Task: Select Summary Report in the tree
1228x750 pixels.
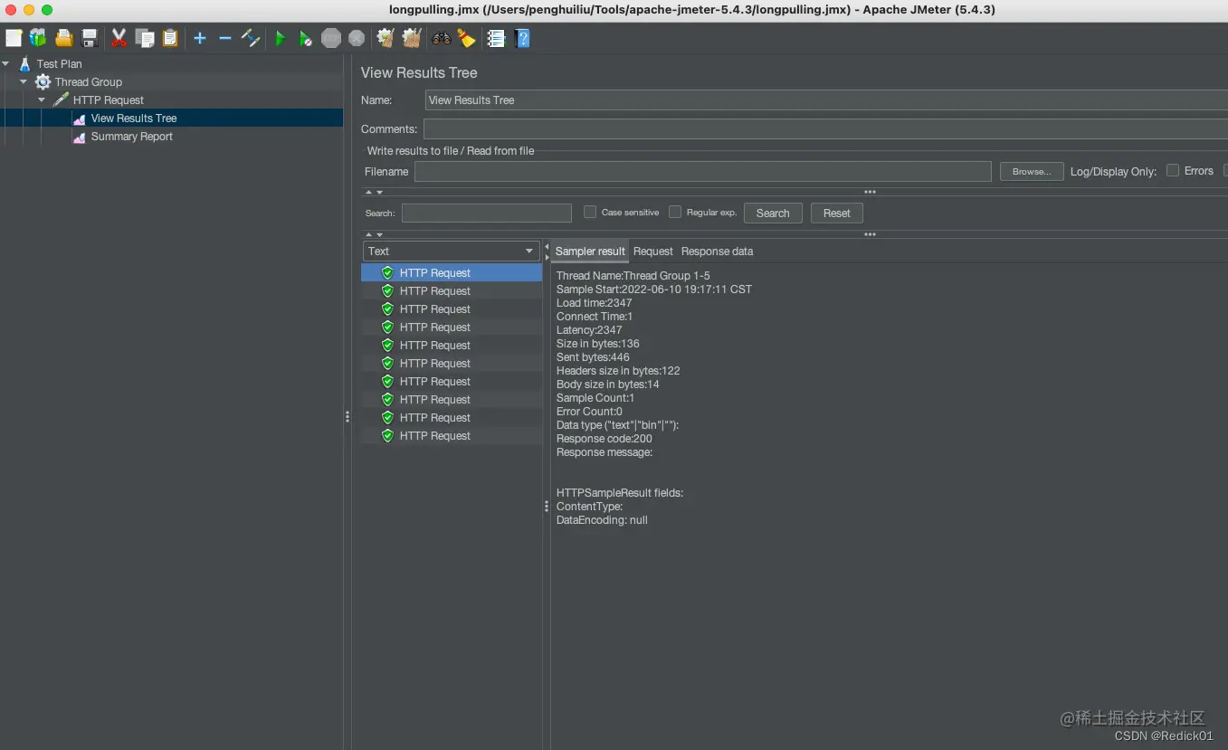Action: [132, 137]
